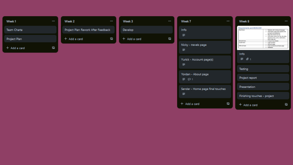
Task: Open the Presentation card
Action: pyautogui.click(x=263, y=87)
